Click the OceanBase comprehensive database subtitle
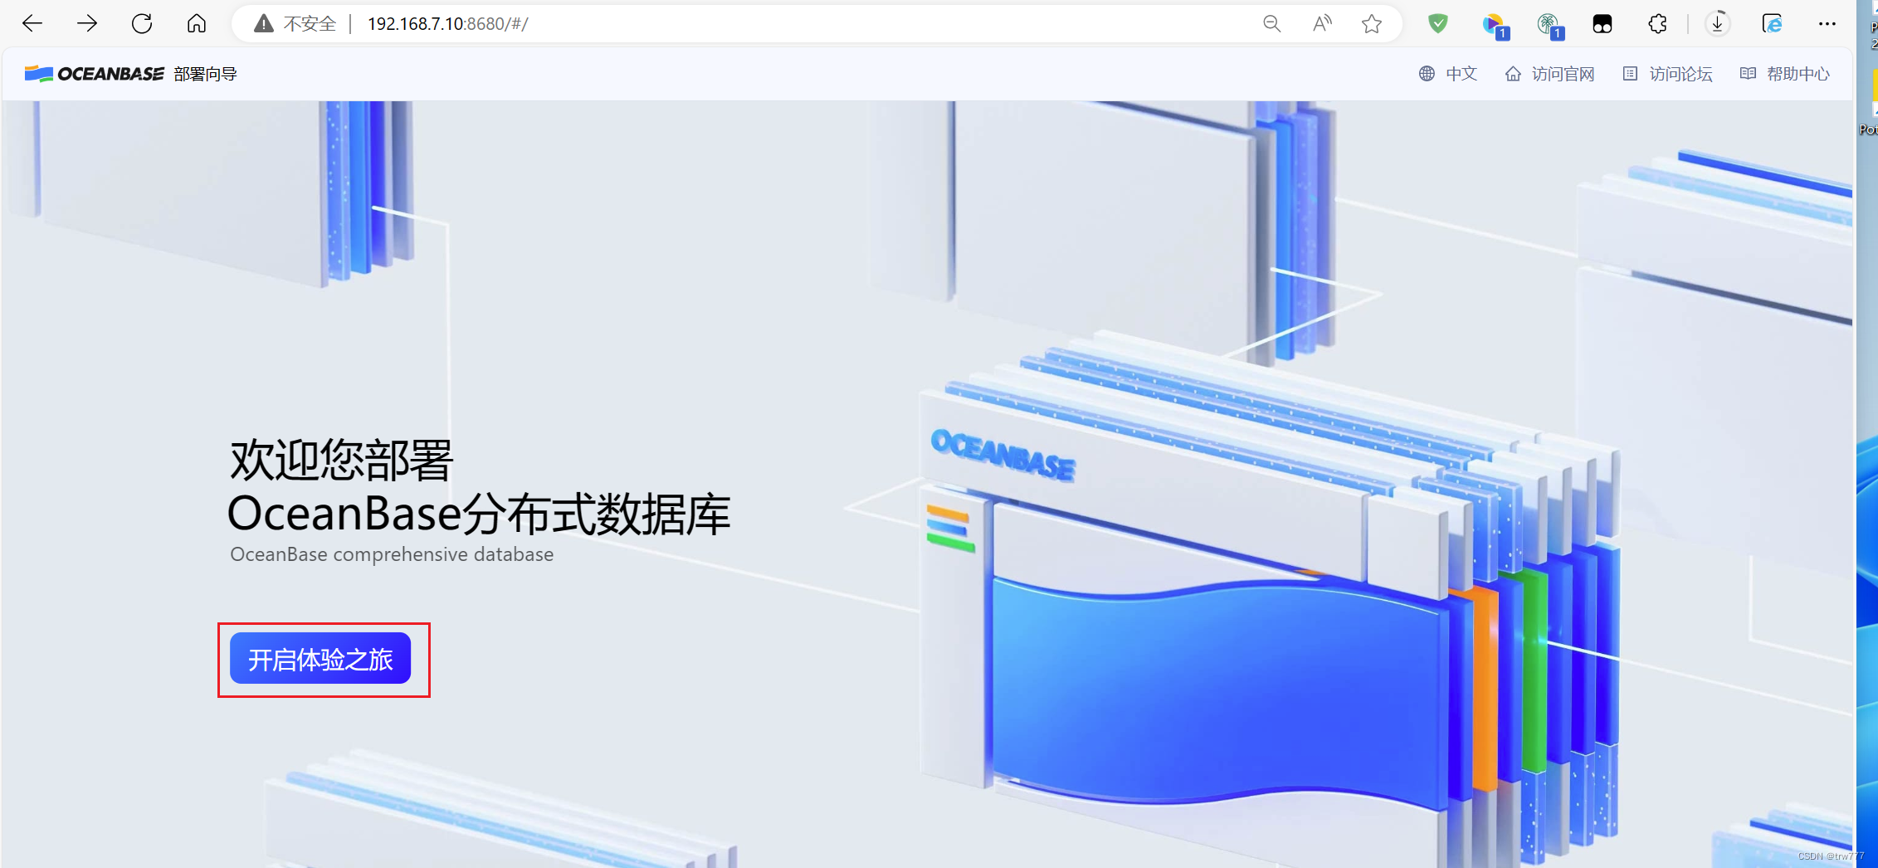Screen dimensions: 1878x868 (x=392, y=554)
